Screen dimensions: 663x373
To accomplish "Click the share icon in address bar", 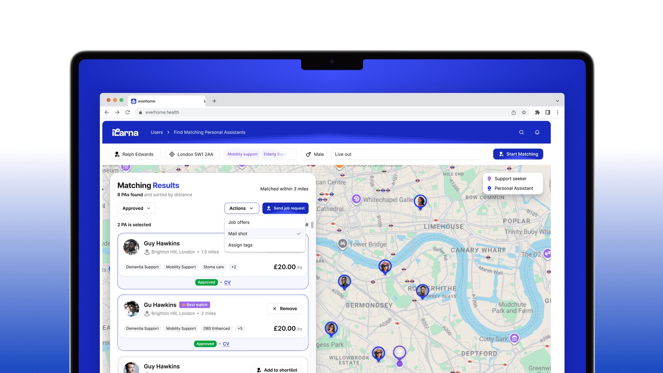I will tap(513, 112).
